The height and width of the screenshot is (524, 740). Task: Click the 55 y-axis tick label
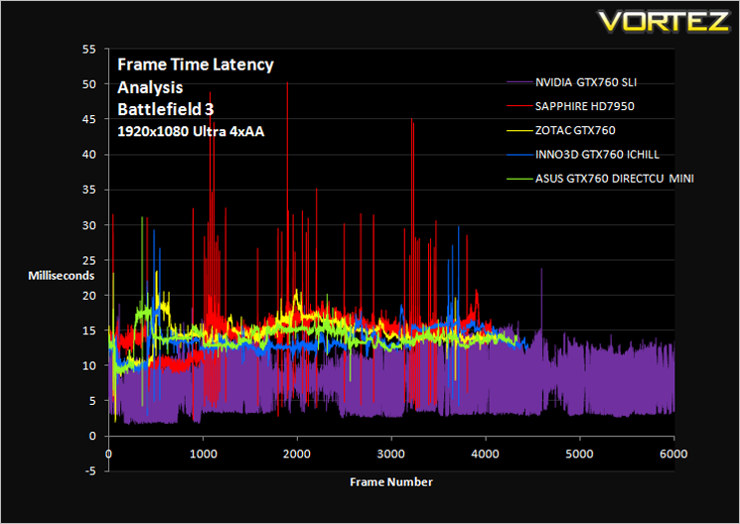pyautogui.click(x=88, y=49)
